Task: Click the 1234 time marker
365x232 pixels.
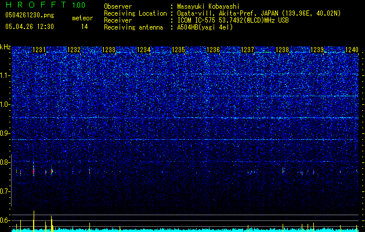Action: [x=144, y=50]
